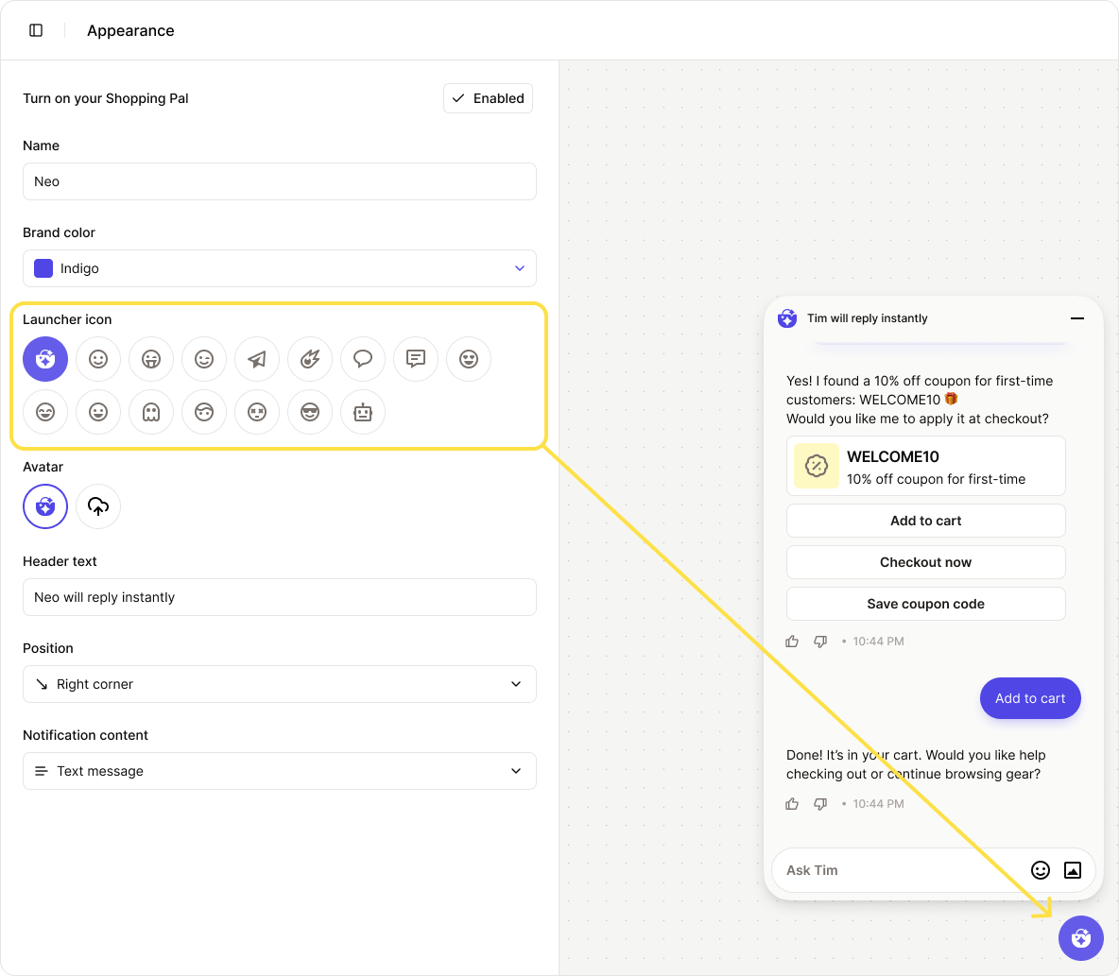Screen dimensions: 1119x976
Task: Focus the Name field containing Neo
Action: point(280,181)
